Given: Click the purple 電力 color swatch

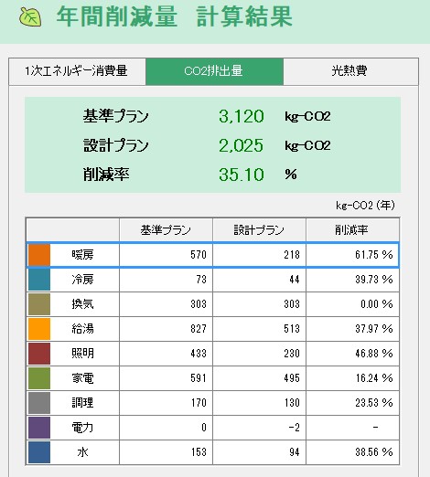Looking at the screenshot, I should (39, 428).
